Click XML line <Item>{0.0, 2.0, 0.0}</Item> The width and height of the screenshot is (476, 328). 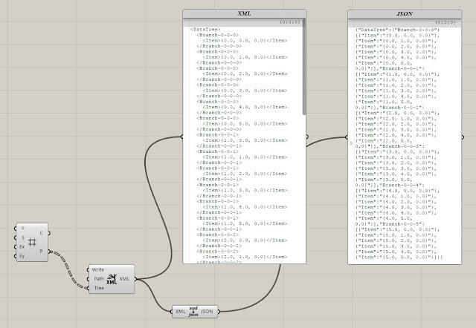(x=245, y=74)
